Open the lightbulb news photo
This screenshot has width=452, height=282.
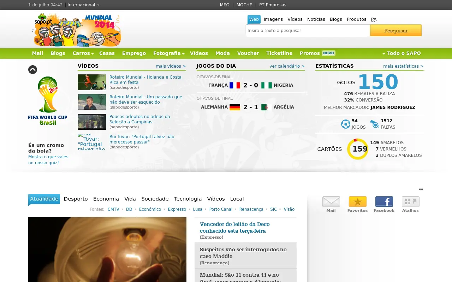pyautogui.click(x=107, y=250)
